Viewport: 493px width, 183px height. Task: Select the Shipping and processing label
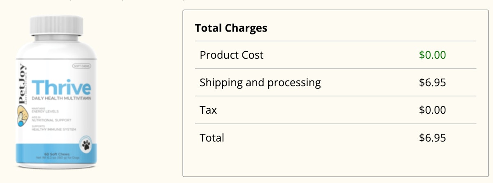pyautogui.click(x=260, y=82)
